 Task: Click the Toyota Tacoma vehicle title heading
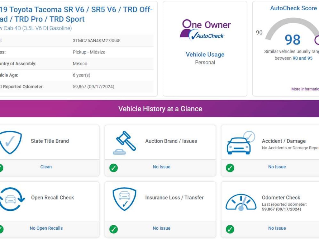click(x=76, y=14)
